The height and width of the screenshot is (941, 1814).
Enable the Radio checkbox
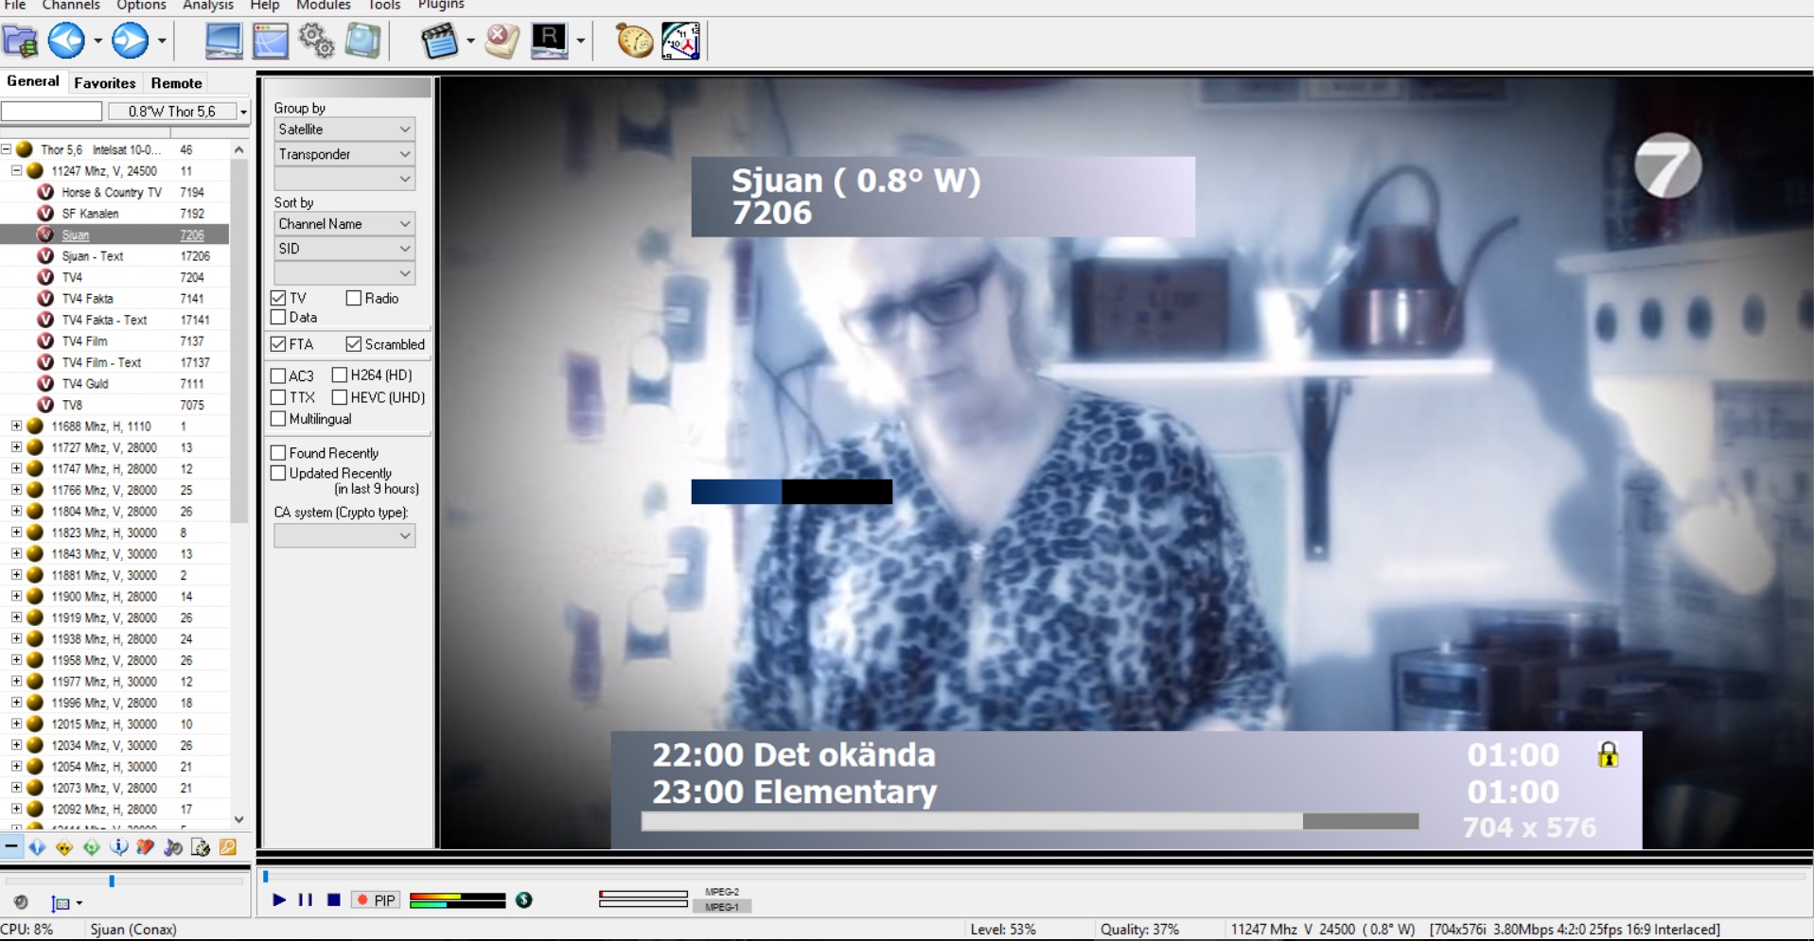coord(354,298)
